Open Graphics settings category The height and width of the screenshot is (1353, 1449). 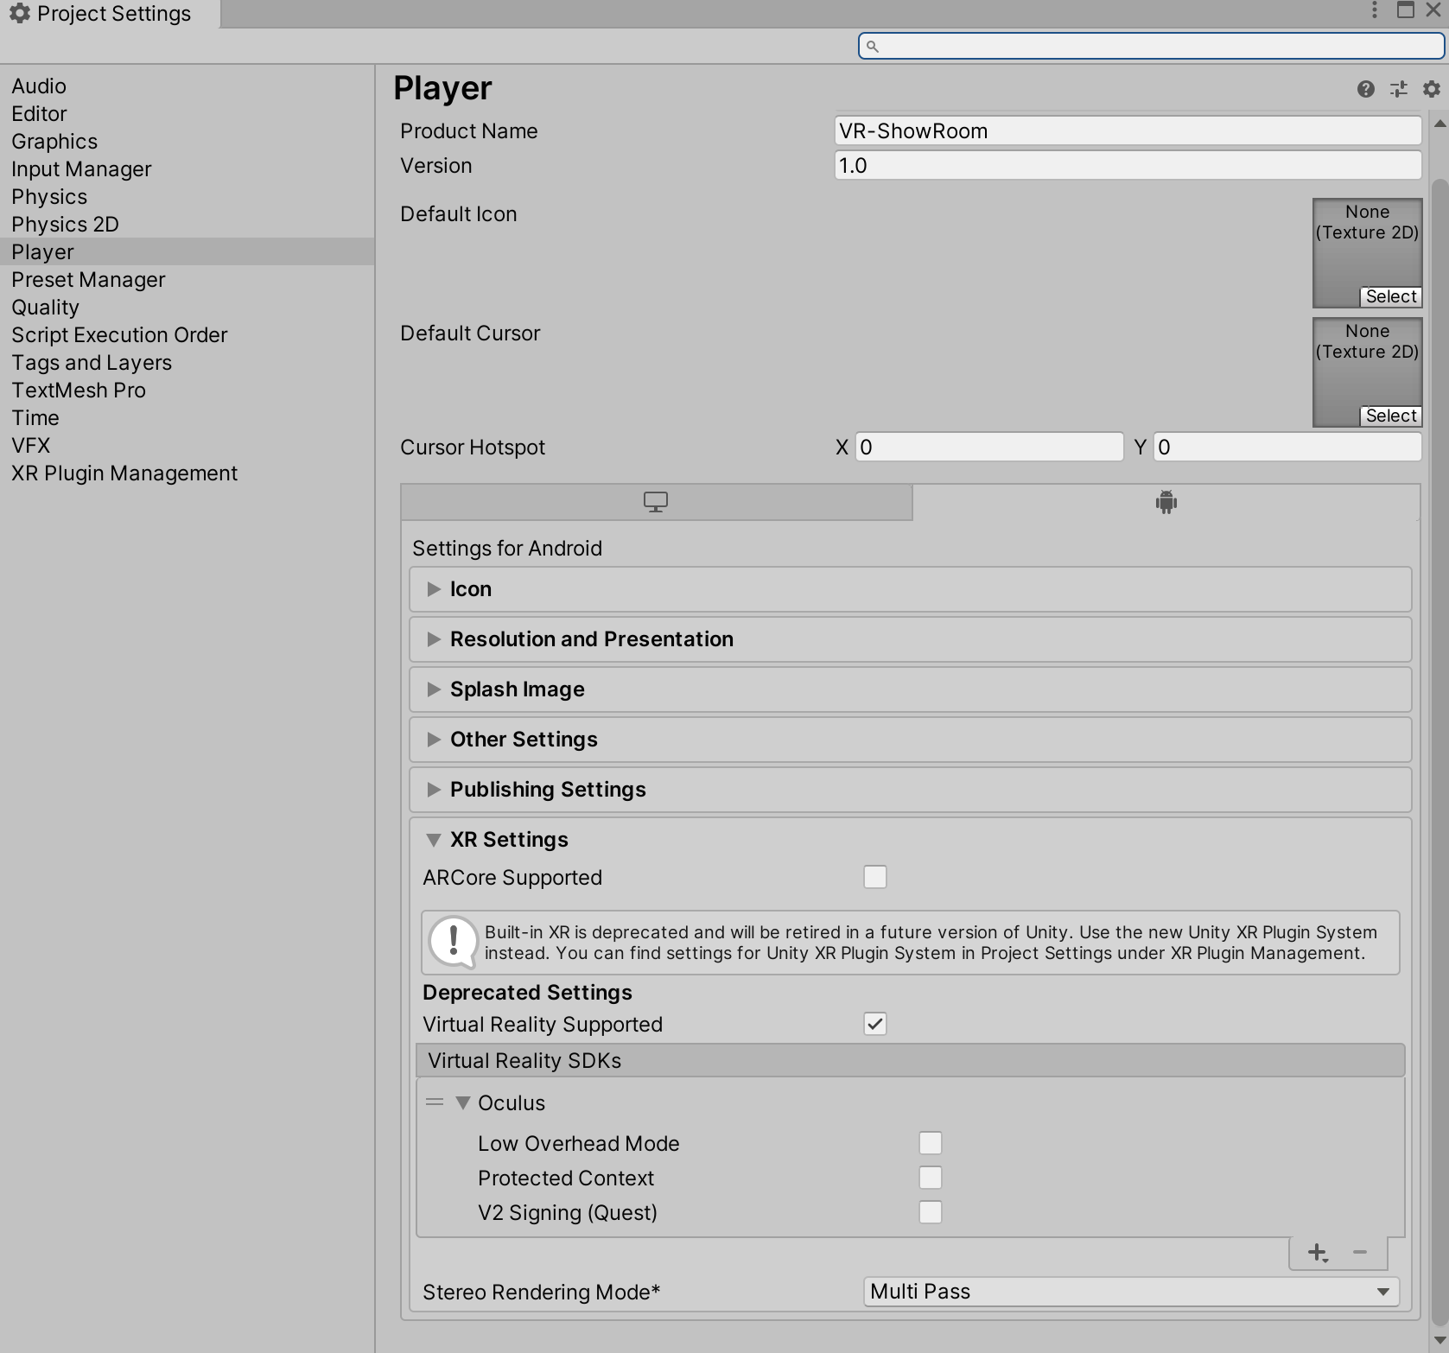[x=187, y=142]
